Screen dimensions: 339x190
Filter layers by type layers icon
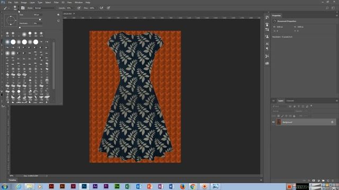pos(299,107)
